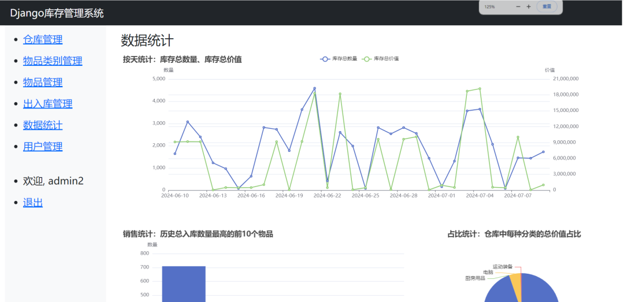Open the 仓库管理 sidebar link

(x=43, y=39)
